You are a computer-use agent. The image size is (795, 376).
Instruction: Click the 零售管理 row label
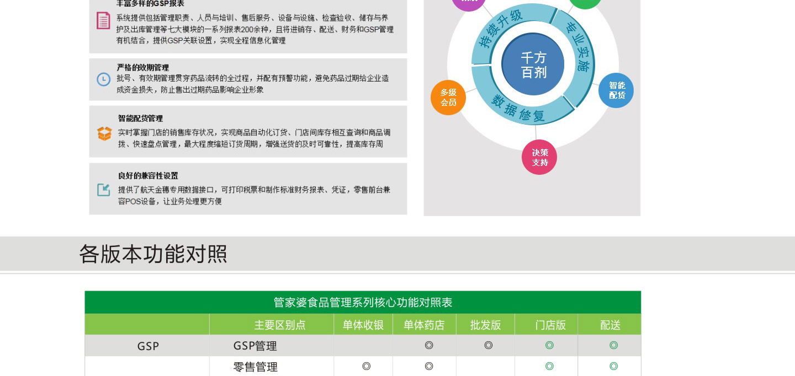click(255, 367)
